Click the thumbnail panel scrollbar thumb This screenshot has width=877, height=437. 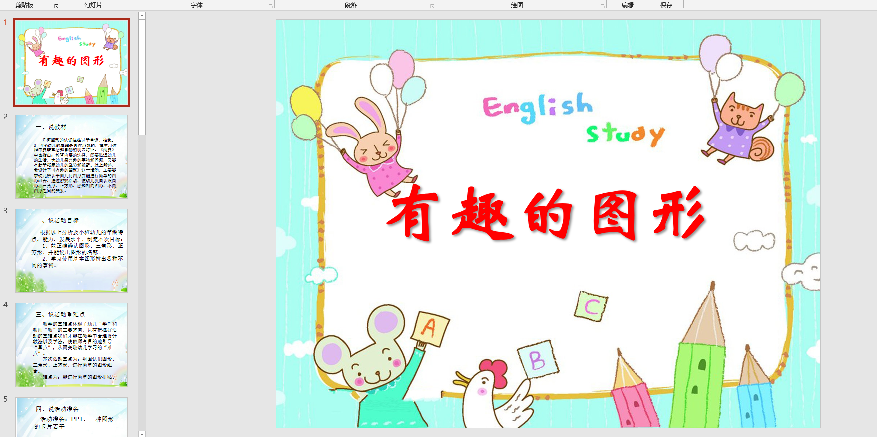click(142, 77)
